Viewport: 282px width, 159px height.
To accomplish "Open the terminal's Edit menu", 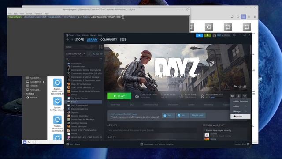I will click(x=16, y=14).
